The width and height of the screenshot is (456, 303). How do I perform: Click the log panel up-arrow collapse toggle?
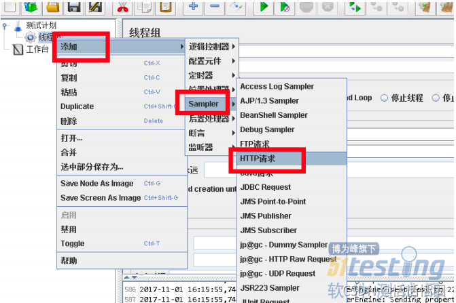click(127, 277)
